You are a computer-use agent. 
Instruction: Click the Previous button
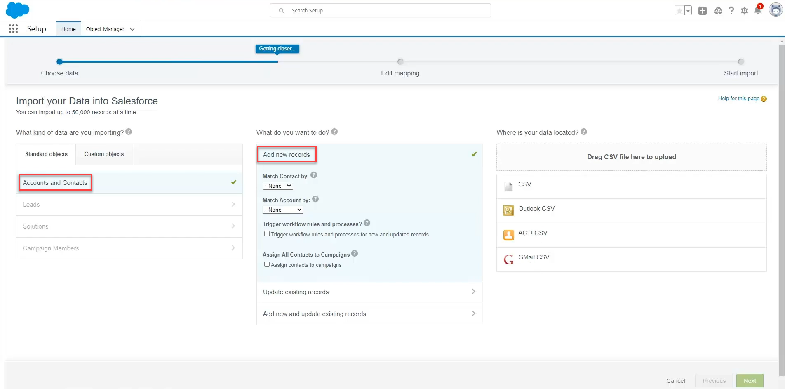714,381
